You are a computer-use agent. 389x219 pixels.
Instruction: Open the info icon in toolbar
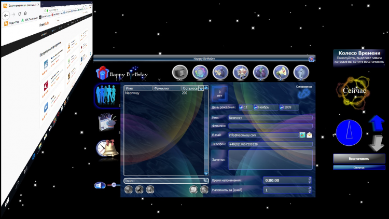point(301,72)
